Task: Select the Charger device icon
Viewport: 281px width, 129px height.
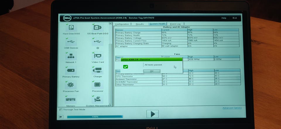Action: (x=98, y=70)
